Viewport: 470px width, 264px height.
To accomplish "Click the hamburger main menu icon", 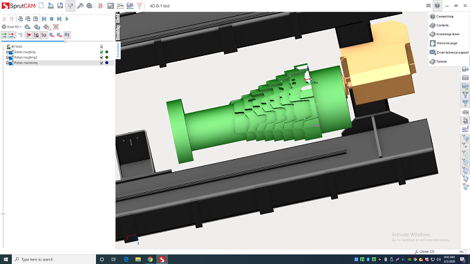I will 428,6.
